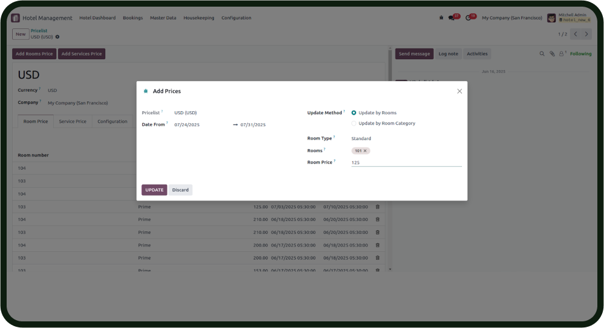Open the Pricelist field showing USD (USD)

186,113
